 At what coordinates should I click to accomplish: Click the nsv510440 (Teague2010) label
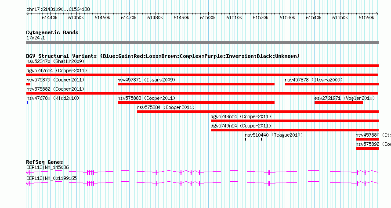pos(274,135)
